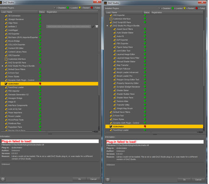
Task: Toggle the 3Delight Renderer checkbox
Action: (6, 20)
